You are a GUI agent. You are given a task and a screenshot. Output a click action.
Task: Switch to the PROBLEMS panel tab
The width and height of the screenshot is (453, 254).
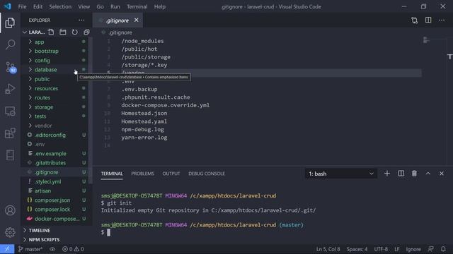(x=142, y=174)
